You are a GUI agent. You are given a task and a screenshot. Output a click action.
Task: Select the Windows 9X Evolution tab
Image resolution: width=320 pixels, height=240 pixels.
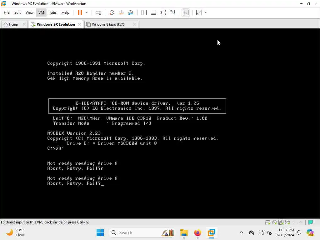[x=56, y=24]
